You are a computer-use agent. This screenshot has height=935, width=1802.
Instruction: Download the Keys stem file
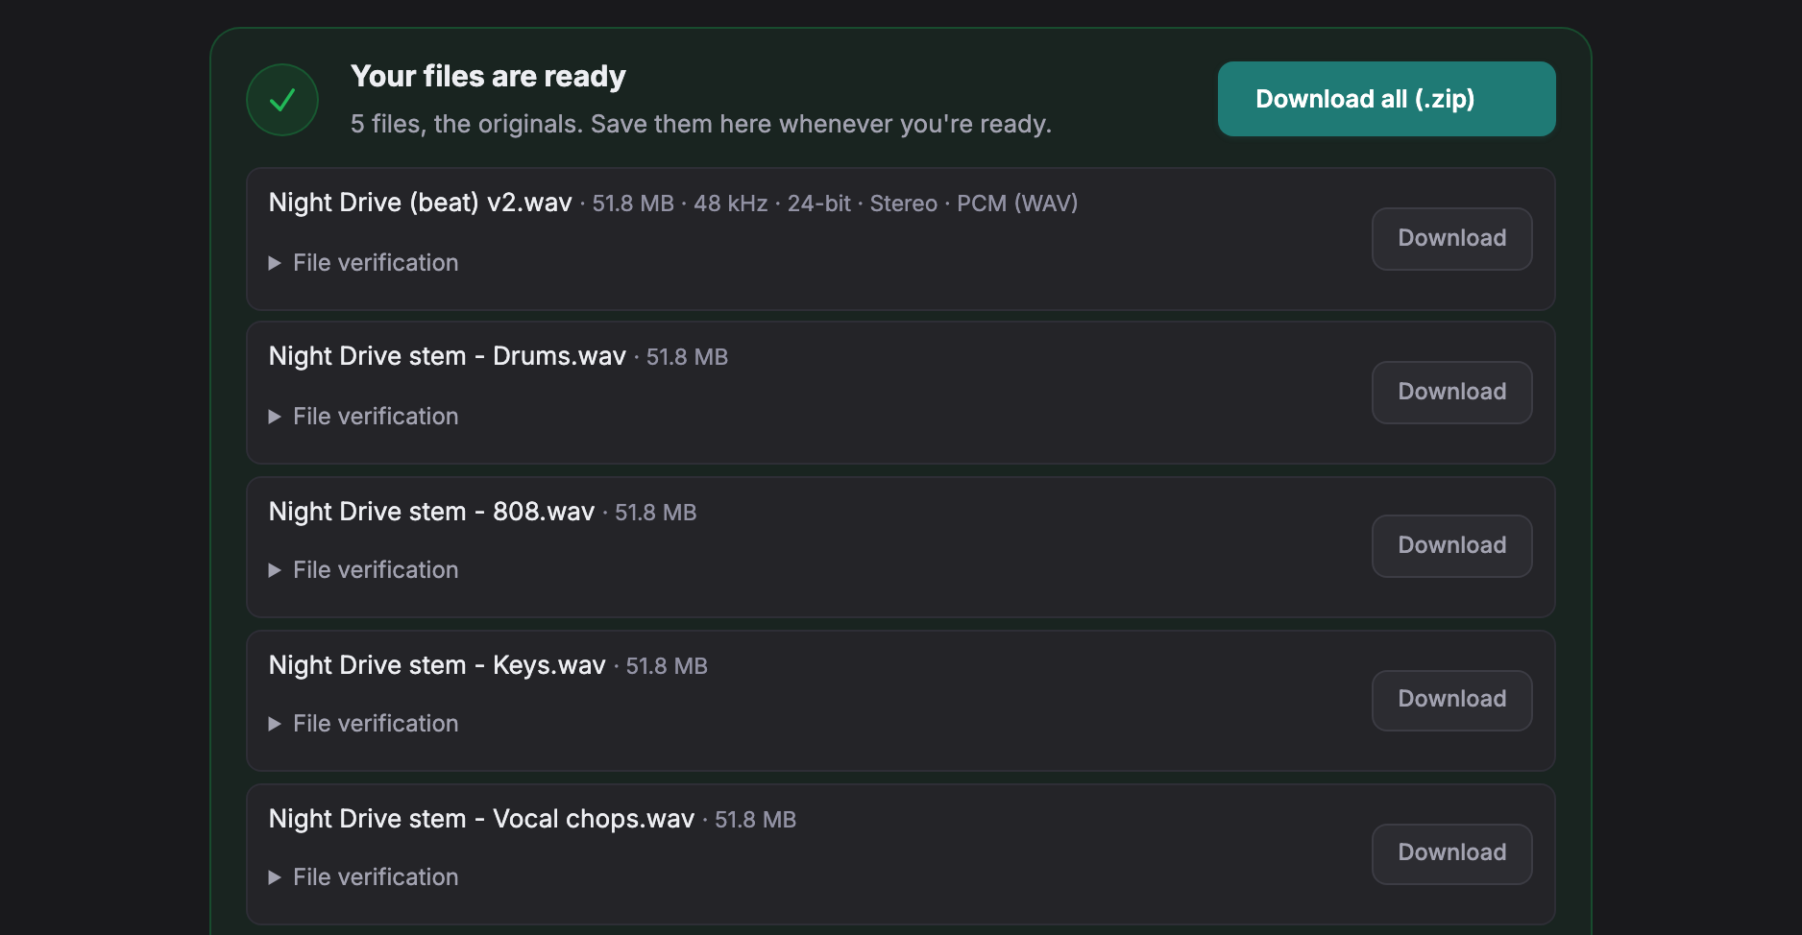[x=1451, y=700]
